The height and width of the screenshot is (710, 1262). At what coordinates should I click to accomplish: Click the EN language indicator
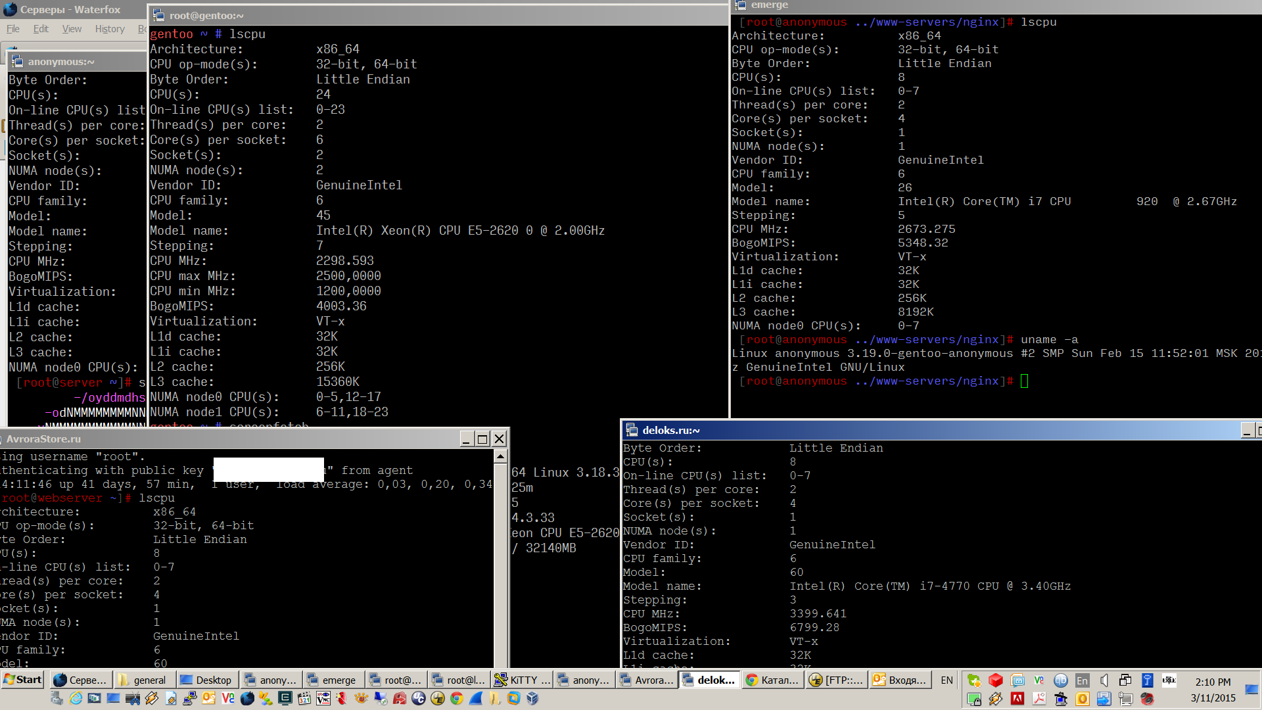point(947,680)
